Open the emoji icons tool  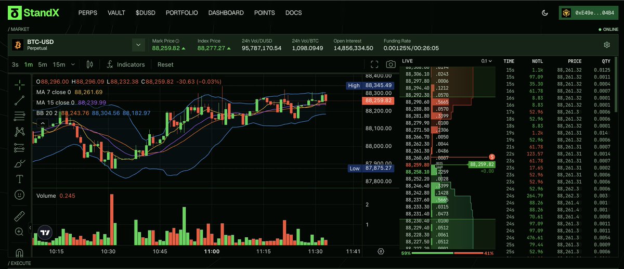coord(20,195)
